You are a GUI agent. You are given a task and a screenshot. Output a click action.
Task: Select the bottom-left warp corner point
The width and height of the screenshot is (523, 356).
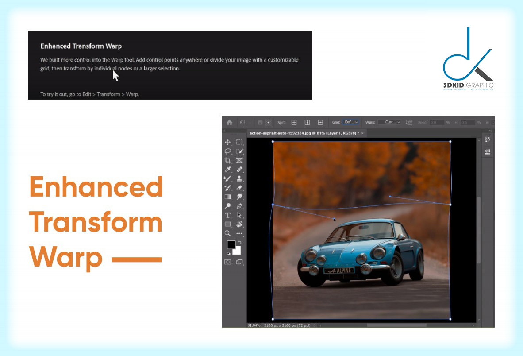point(273,319)
